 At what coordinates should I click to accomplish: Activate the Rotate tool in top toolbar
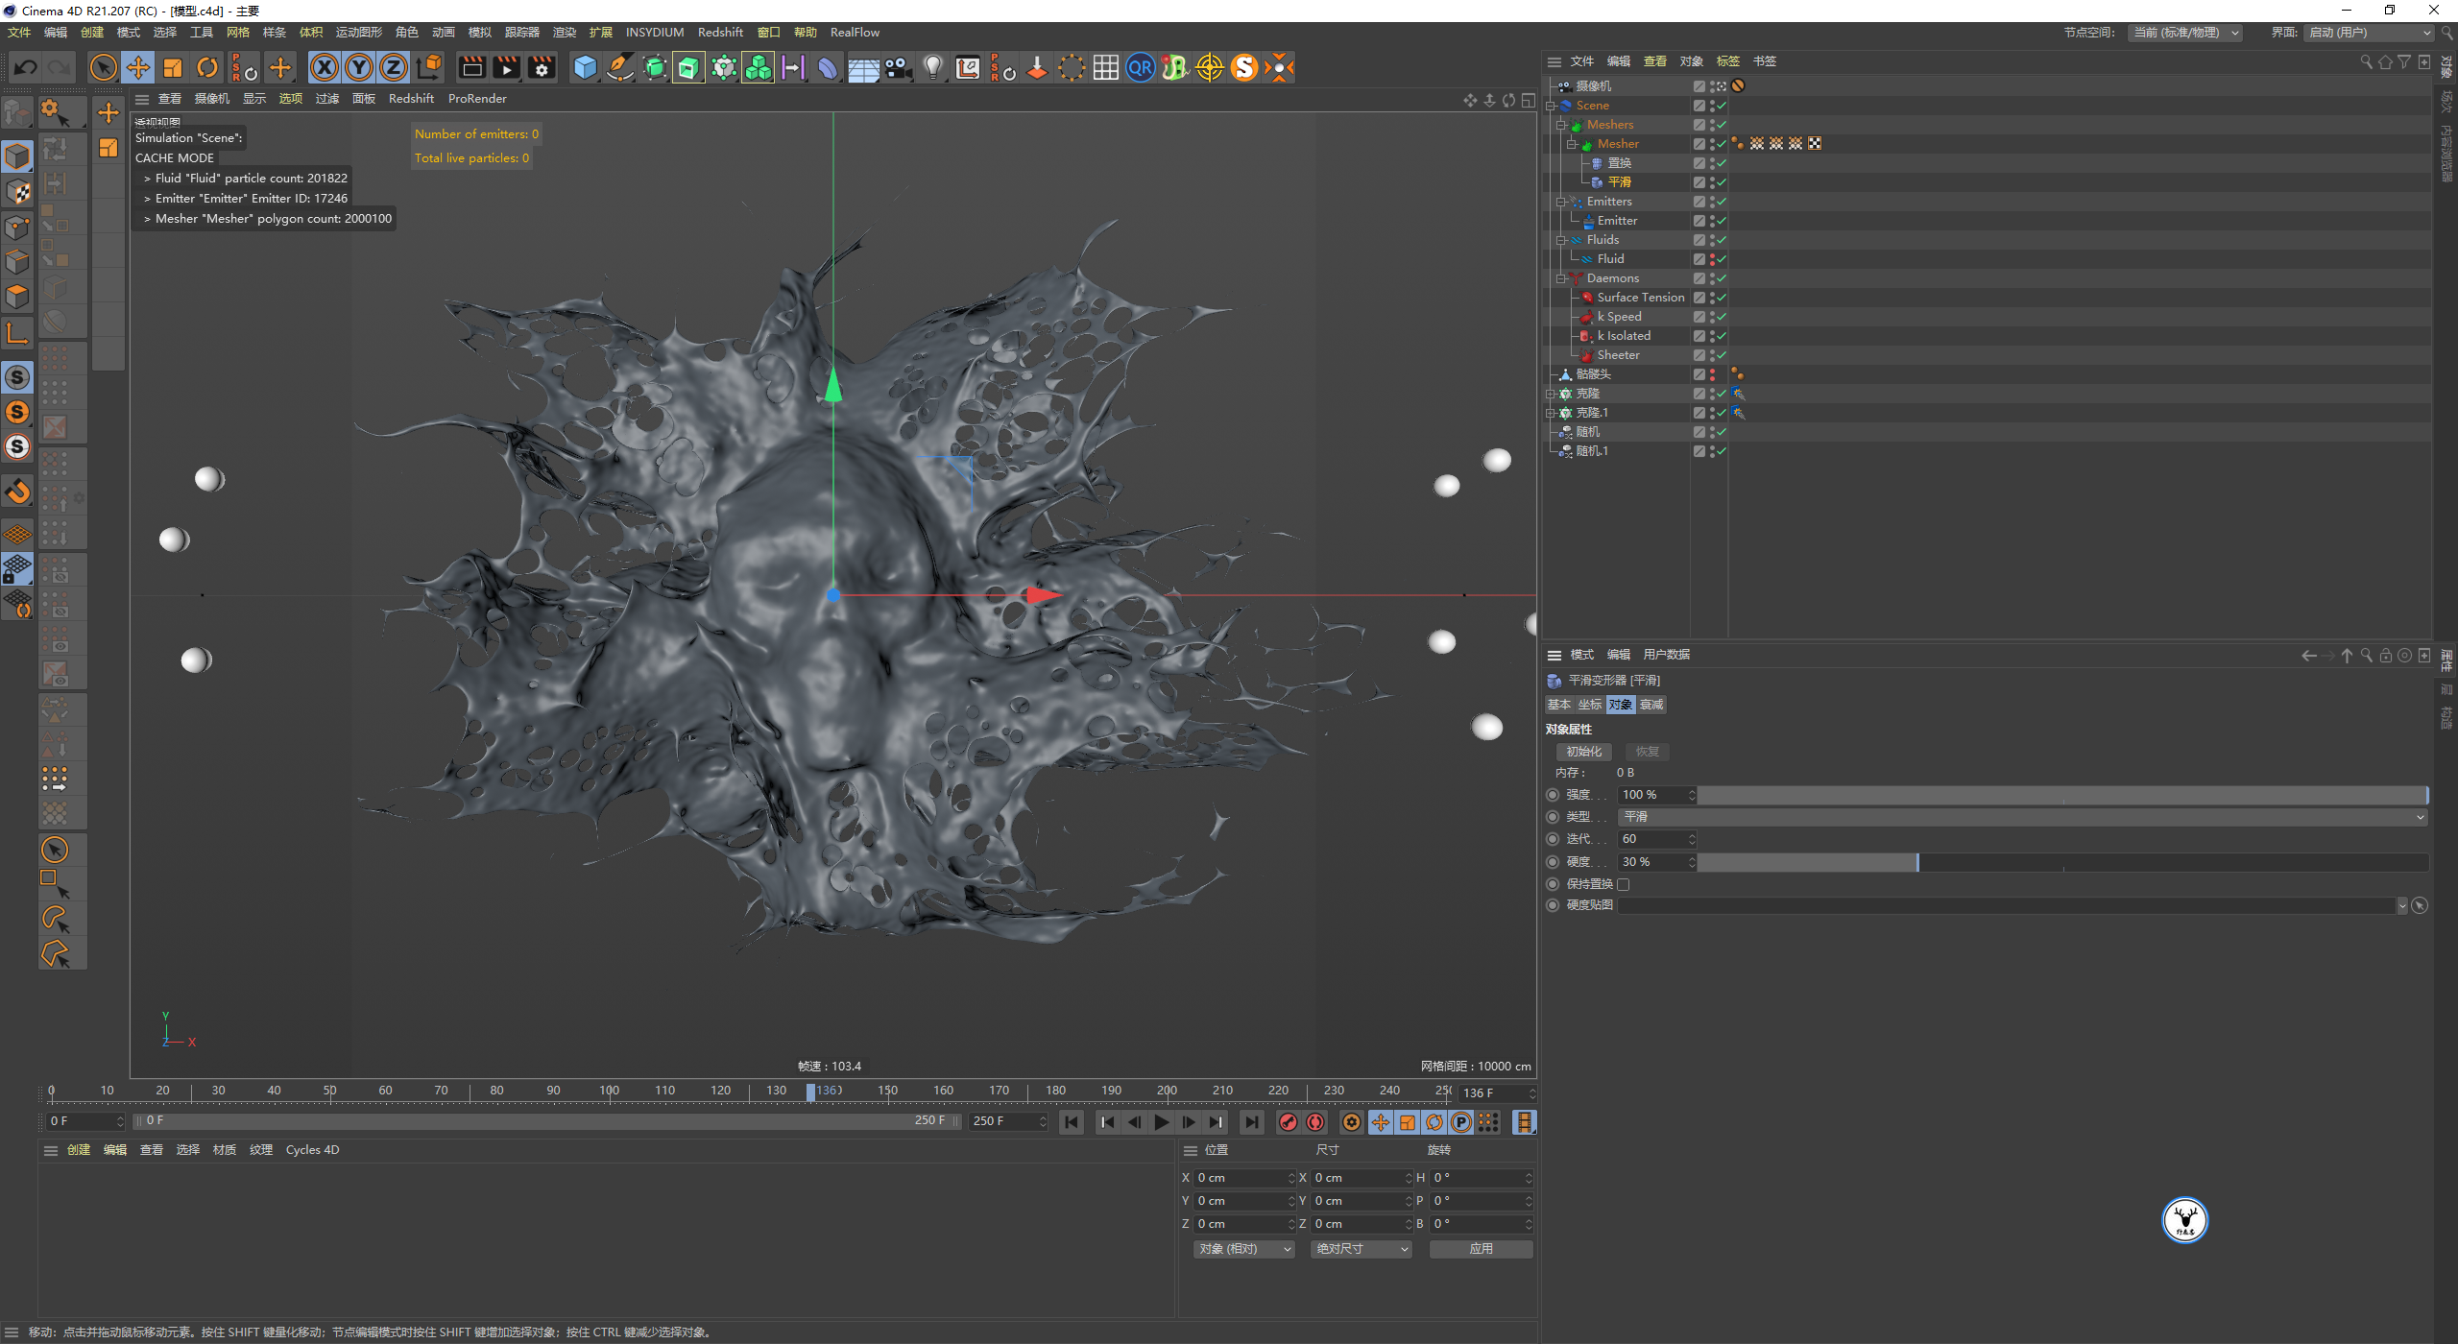[207, 67]
